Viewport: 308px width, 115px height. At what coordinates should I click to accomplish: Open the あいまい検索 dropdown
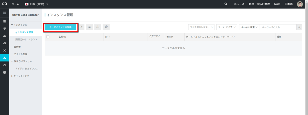(249, 27)
